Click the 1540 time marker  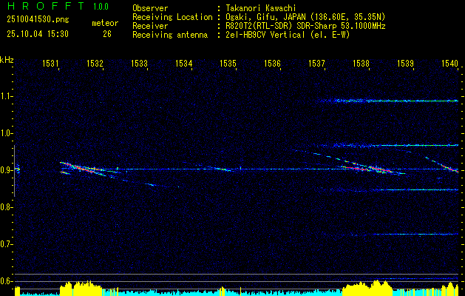(x=450, y=63)
